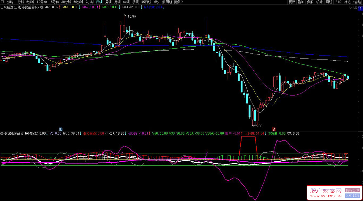
Task: Select the 年线 yearly period
Action: tap(126, 2)
